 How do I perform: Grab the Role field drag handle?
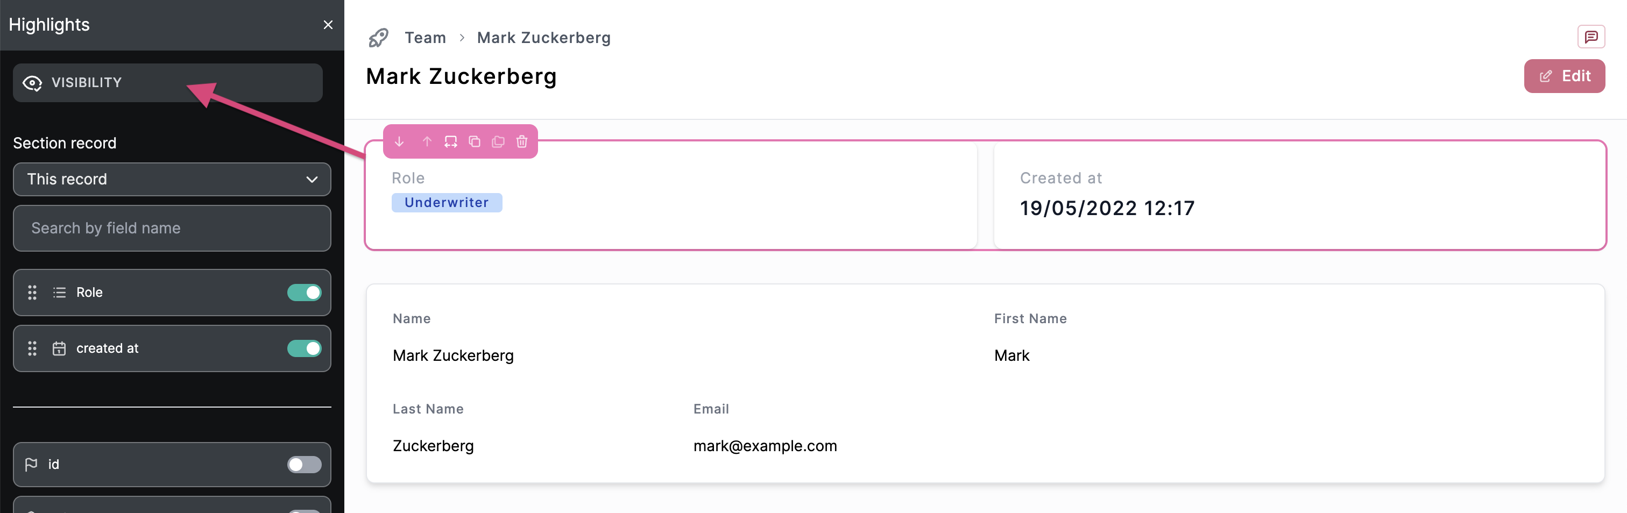tap(32, 292)
